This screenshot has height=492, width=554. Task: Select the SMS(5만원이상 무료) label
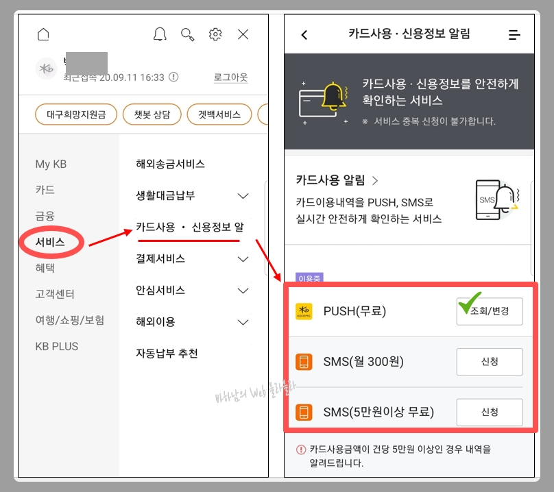(x=378, y=413)
